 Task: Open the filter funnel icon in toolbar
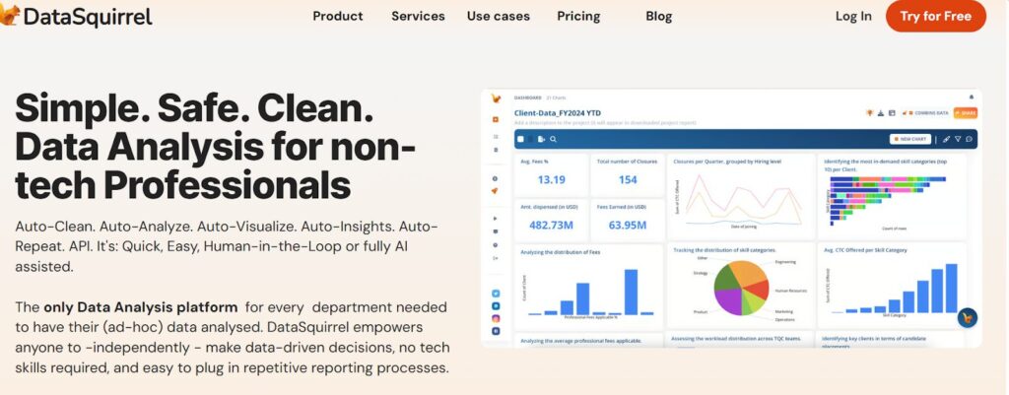click(x=958, y=139)
